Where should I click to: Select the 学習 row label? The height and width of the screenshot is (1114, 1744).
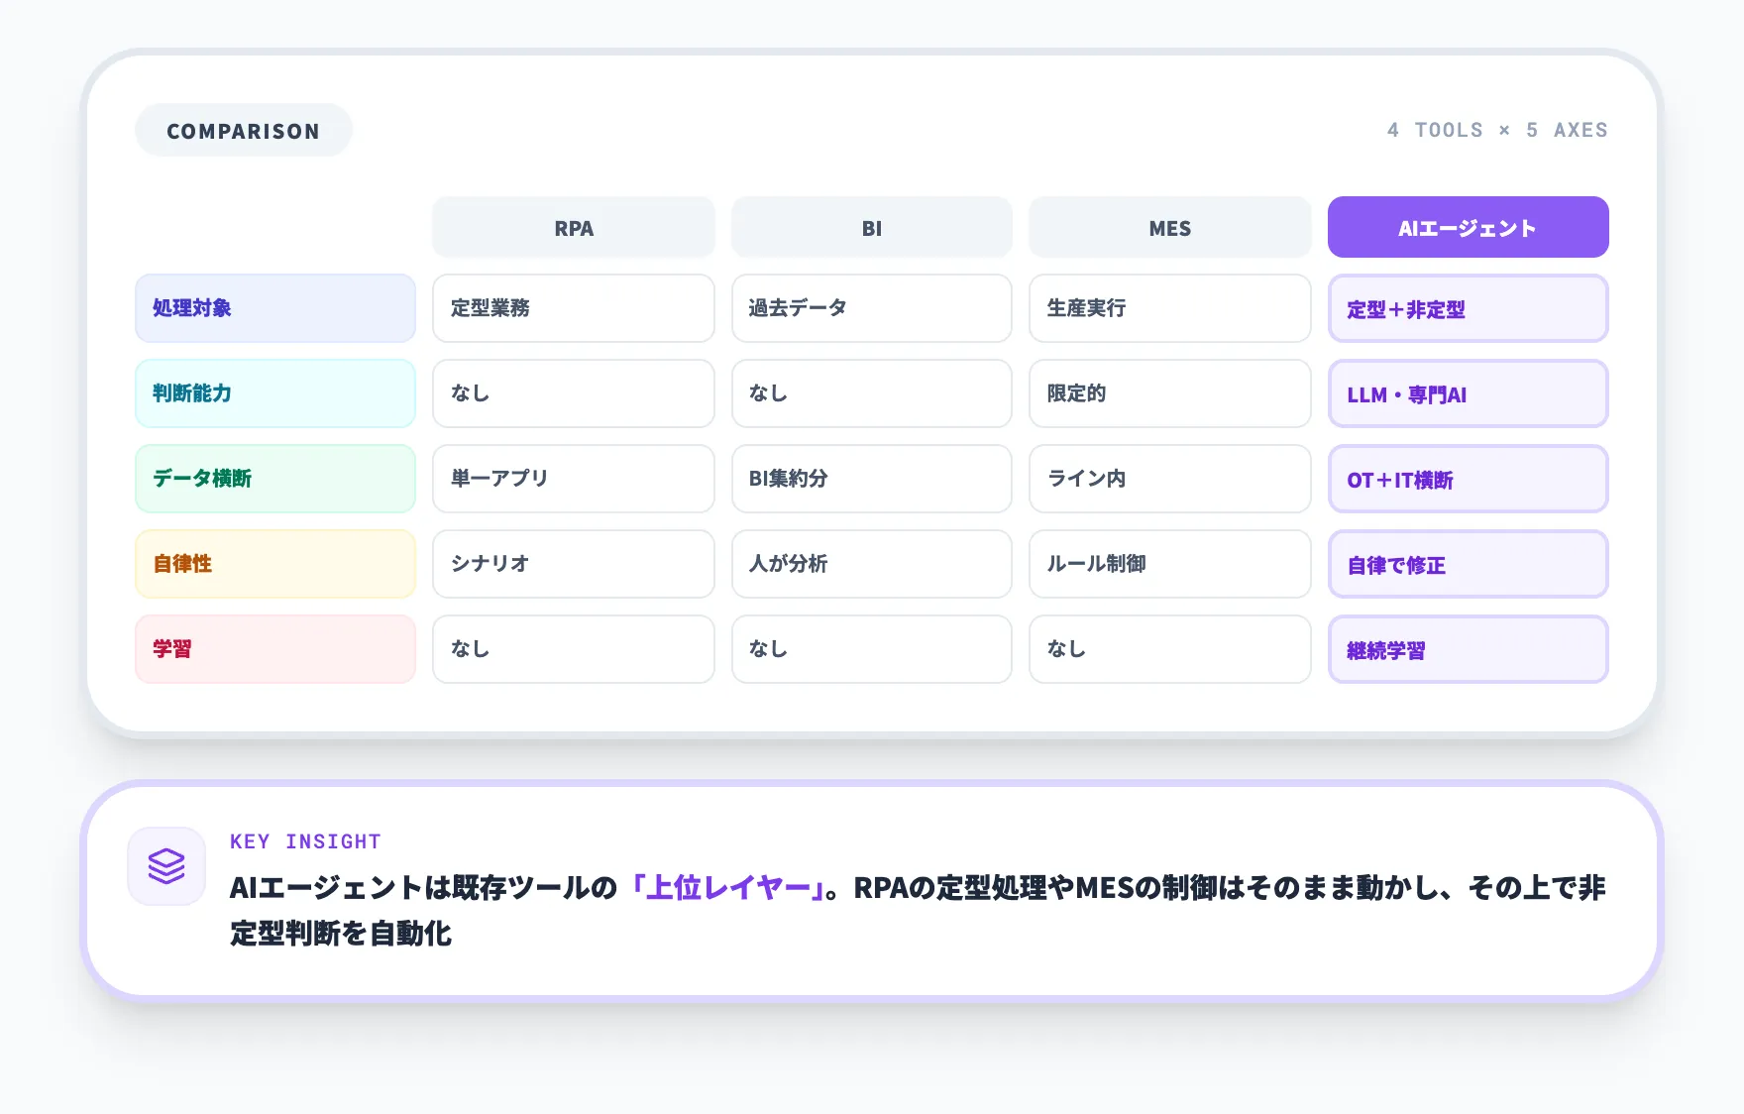coord(274,649)
